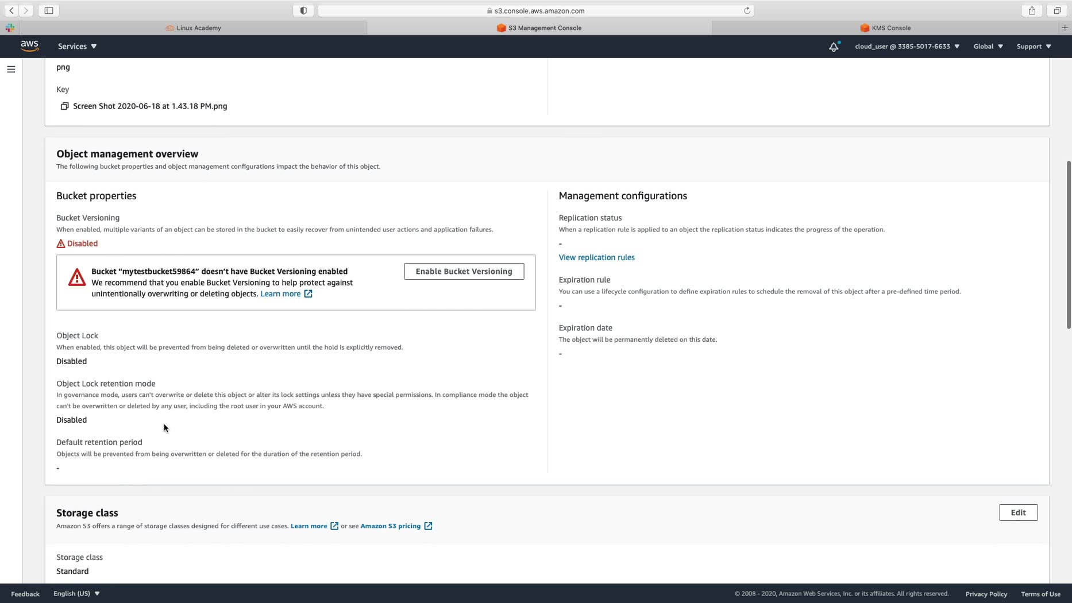1072x603 pixels.
Task: Click the AWS logo home icon
Action: (29, 46)
